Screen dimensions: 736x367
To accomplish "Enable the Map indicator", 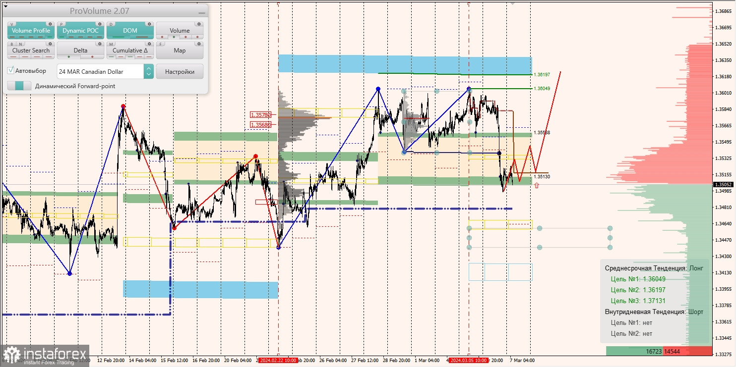I will [180, 51].
